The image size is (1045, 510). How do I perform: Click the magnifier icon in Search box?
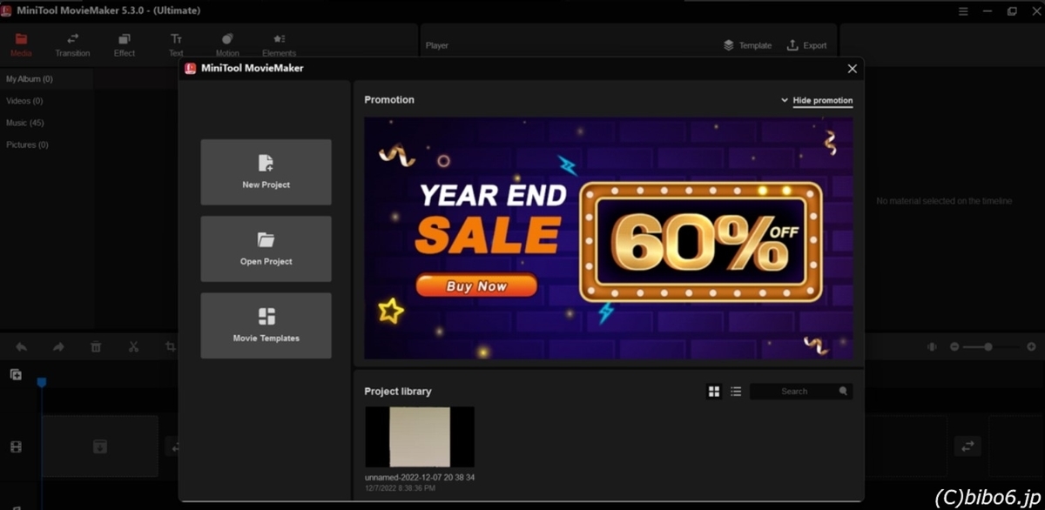(x=843, y=392)
